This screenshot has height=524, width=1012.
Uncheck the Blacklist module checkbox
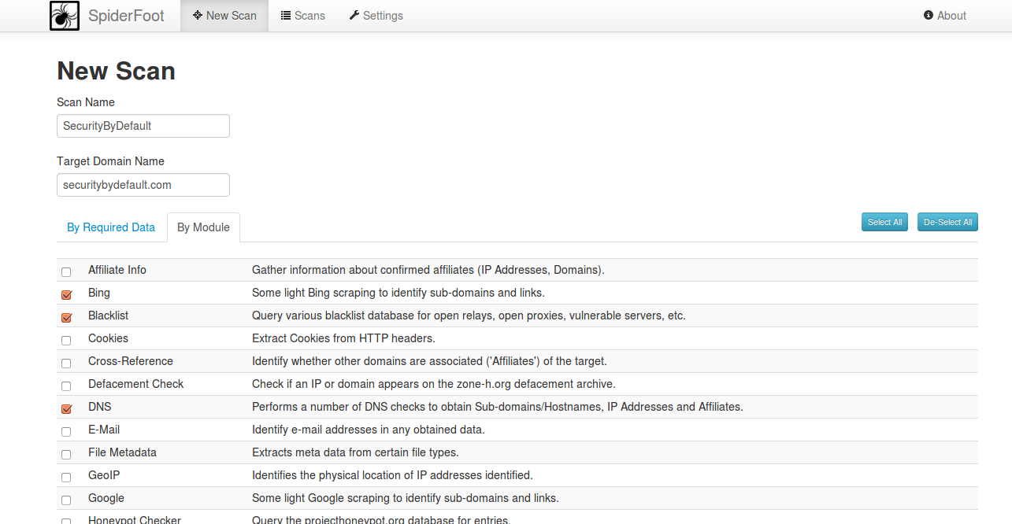pyautogui.click(x=66, y=317)
